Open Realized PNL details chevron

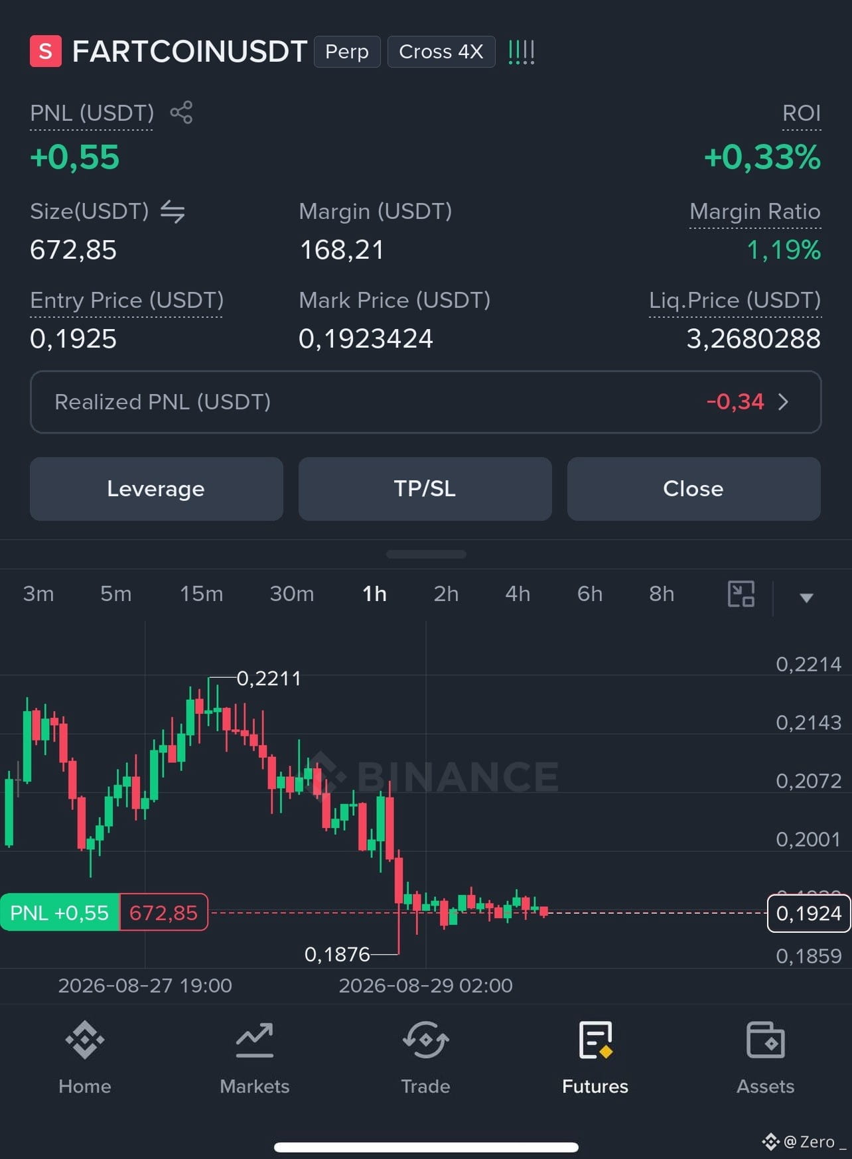click(x=783, y=402)
